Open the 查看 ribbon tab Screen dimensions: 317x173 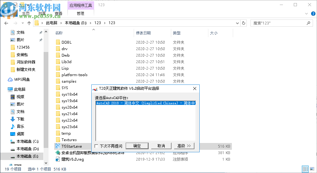pyautogui.click(x=59, y=14)
